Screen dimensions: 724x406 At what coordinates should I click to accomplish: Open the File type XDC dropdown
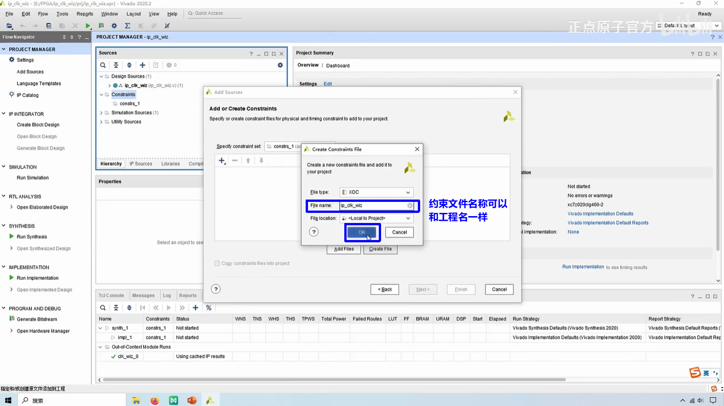(376, 192)
